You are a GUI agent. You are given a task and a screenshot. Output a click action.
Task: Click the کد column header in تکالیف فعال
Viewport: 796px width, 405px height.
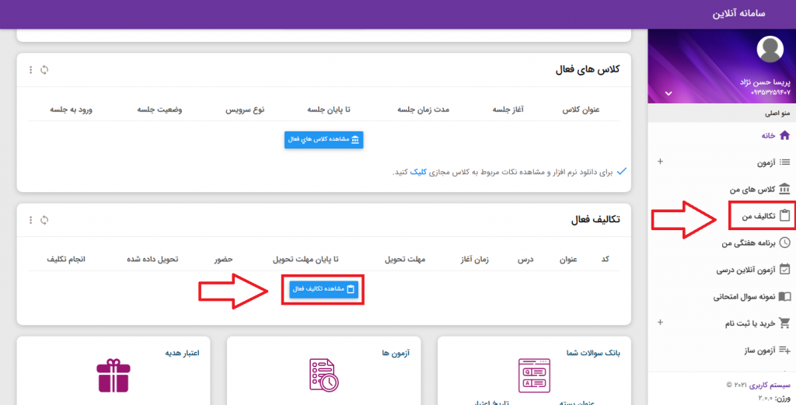point(605,260)
